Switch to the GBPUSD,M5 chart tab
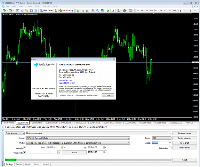The width and height of the screenshot is (200, 167). 37,123
